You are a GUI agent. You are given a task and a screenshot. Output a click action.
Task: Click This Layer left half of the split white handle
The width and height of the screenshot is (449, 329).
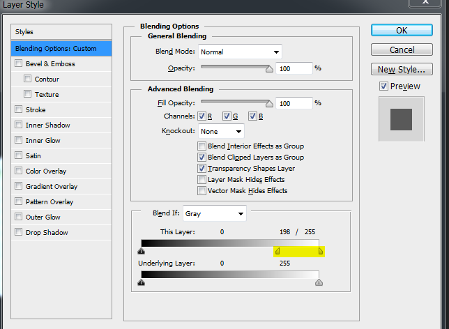click(x=277, y=251)
